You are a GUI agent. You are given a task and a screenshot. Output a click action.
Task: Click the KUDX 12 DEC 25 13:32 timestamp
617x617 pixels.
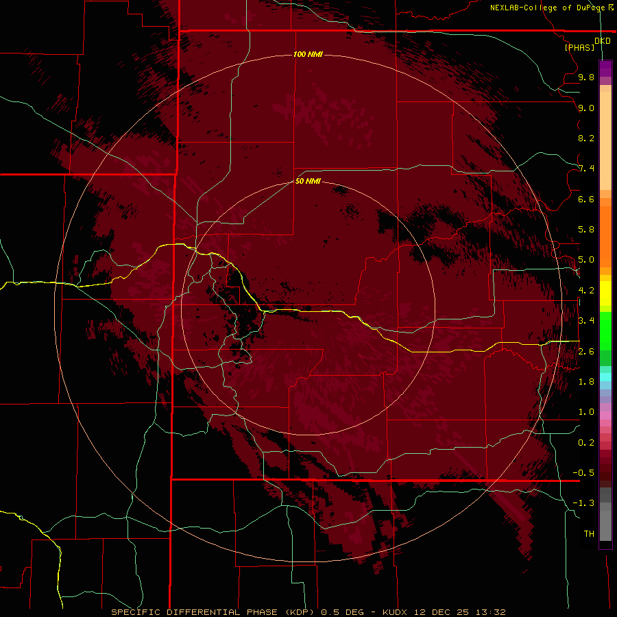tap(444, 612)
